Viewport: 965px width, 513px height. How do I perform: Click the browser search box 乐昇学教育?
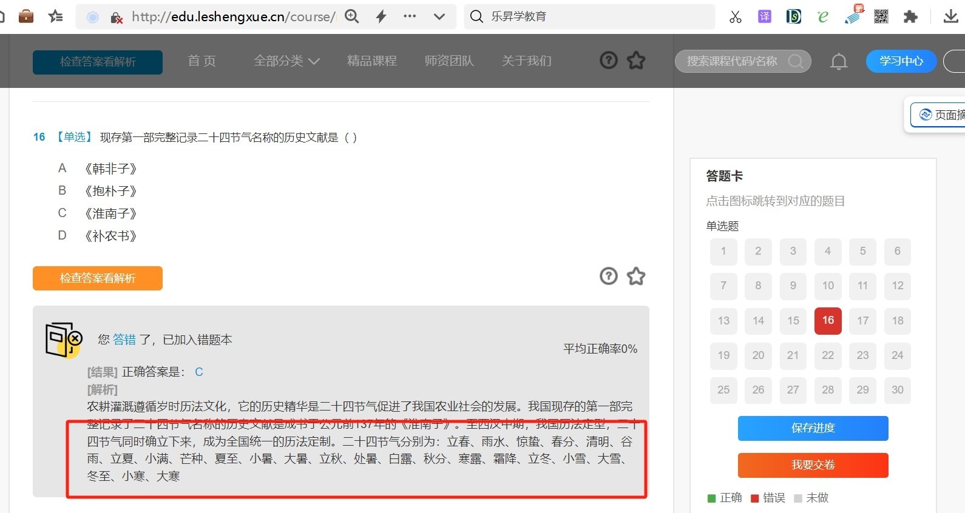589,16
